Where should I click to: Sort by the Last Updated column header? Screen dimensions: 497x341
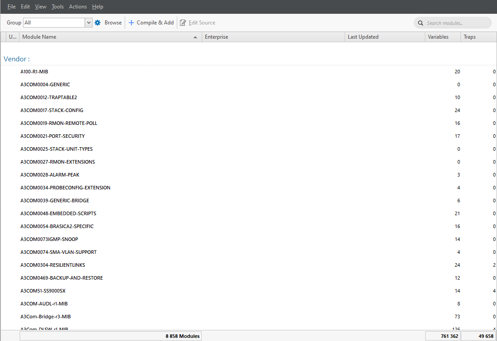point(385,37)
